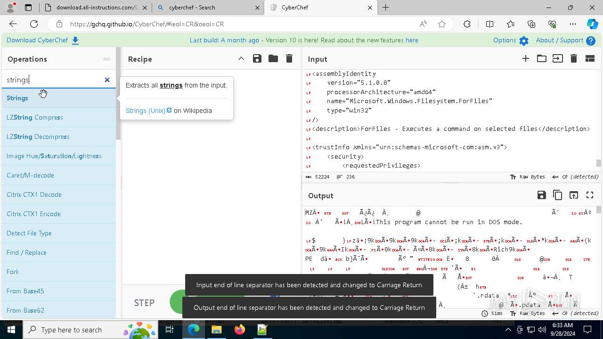
Task: Clear the recipe with the trash icon
Action: [x=289, y=59]
